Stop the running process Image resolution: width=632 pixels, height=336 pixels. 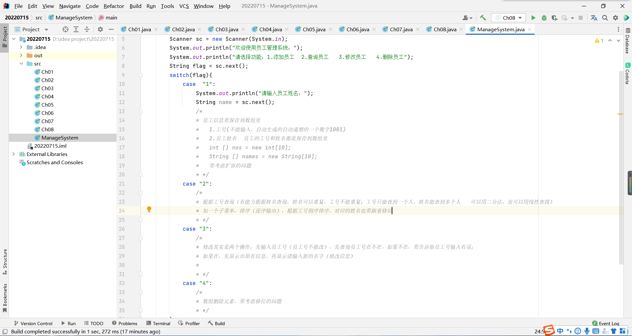coord(581,18)
